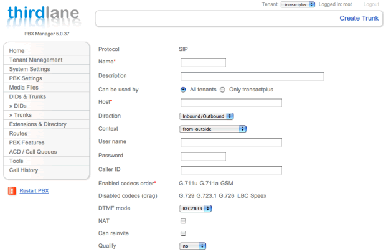Focus the trunk Name input field
This screenshot has height=252, width=386.
(x=203, y=62)
